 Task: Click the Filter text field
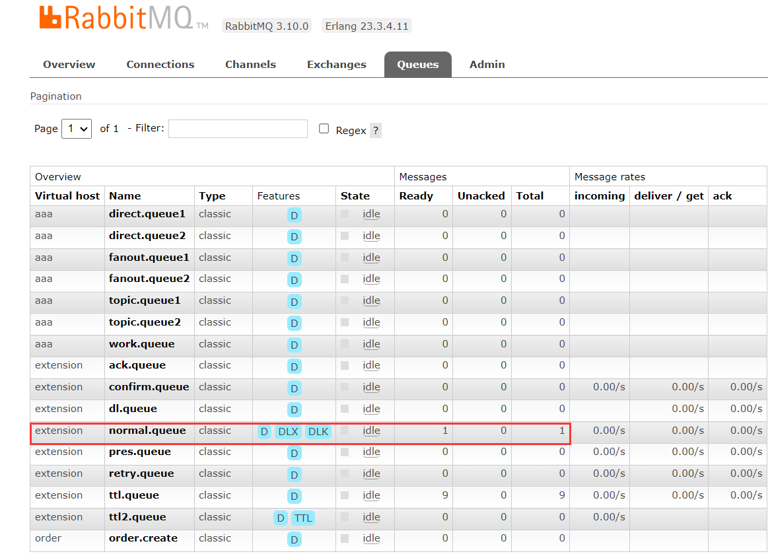[238, 129]
